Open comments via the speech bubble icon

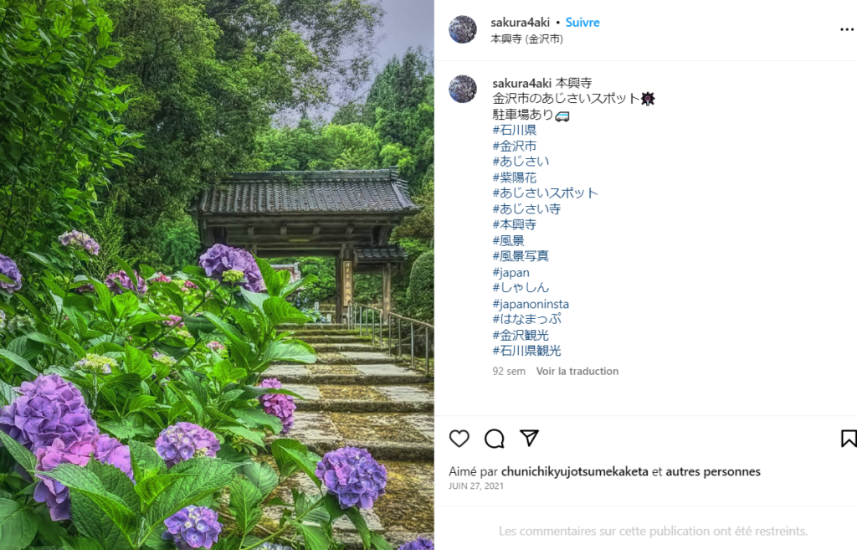tap(494, 439)
